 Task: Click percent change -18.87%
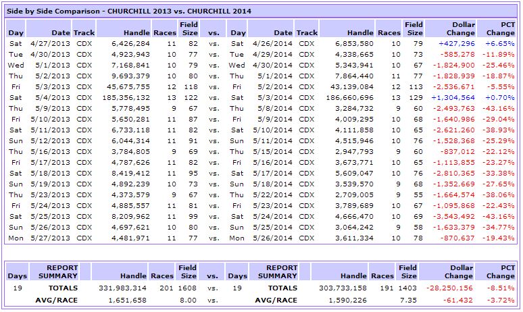point(498,76)
